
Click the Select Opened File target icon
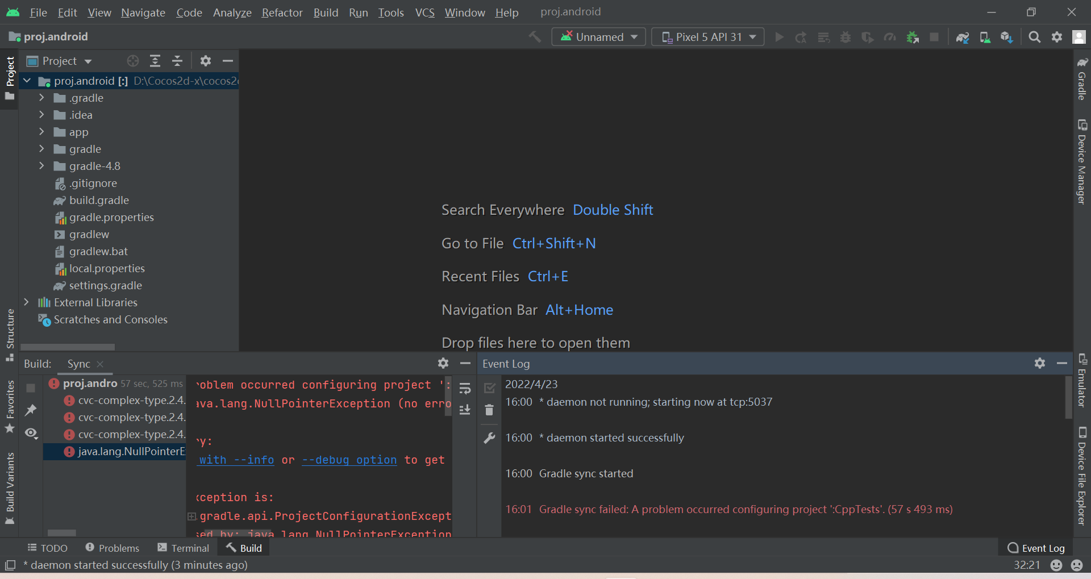pyautogui.click(x=133, y=61)
